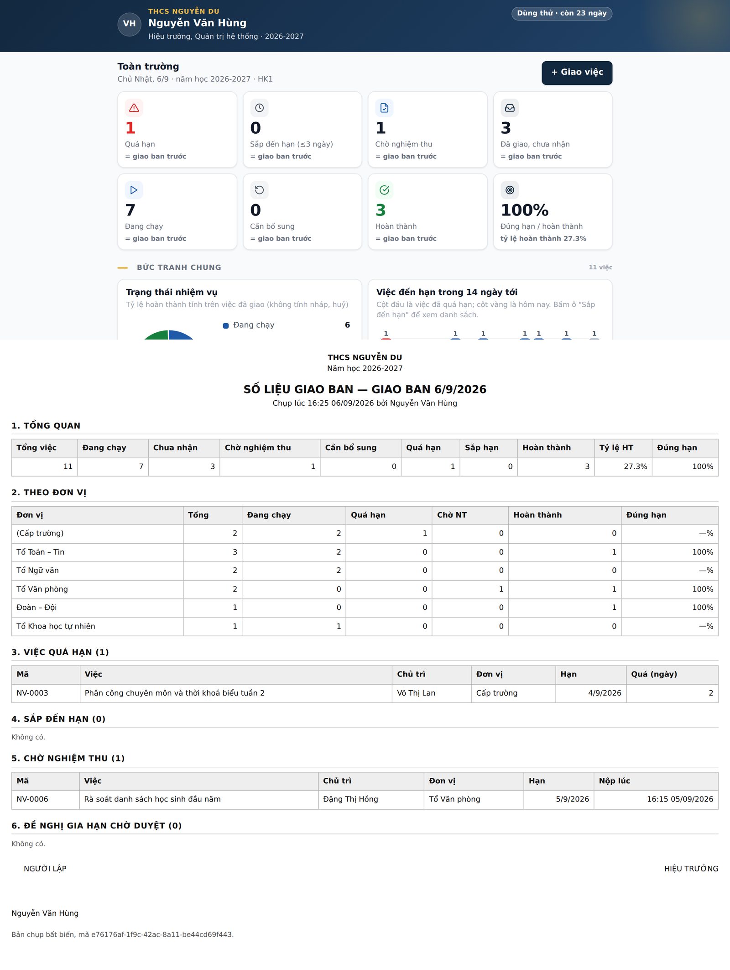Image resolution: width=730 pixels, height=970 pixels.
Task: Click the 2. THEO ĐƠN VỊ section heading
Action: tap(49, 493)
